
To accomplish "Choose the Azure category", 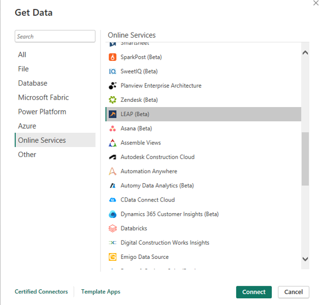I will [27, 126].
